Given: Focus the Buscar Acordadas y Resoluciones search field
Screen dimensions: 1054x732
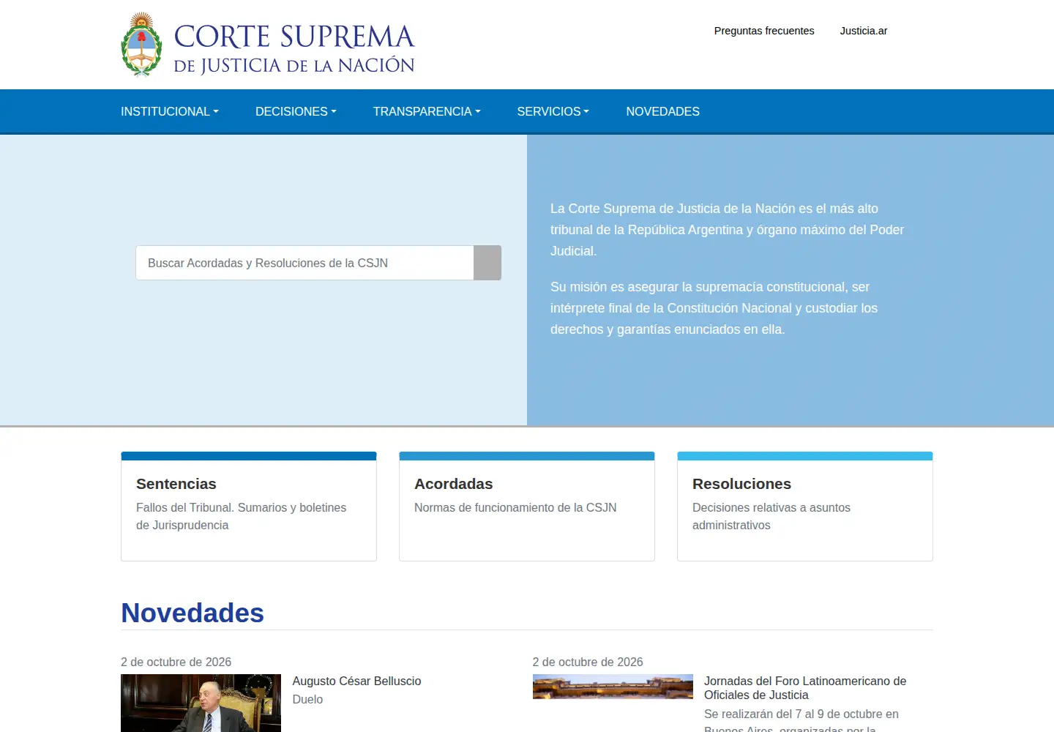Looking at the screenshot, I should tap(304, 263).
